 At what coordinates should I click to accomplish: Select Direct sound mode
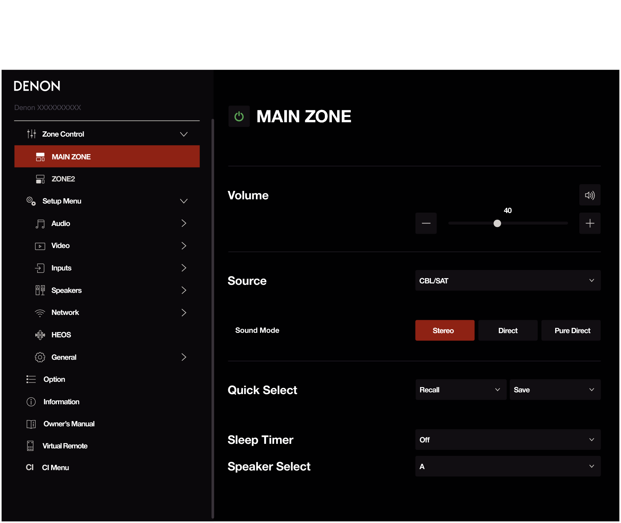coord(508,330)
